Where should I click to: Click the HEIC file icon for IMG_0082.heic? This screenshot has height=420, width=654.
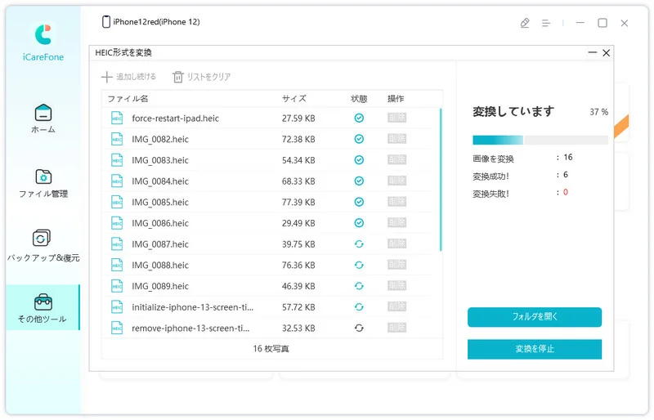116,139
